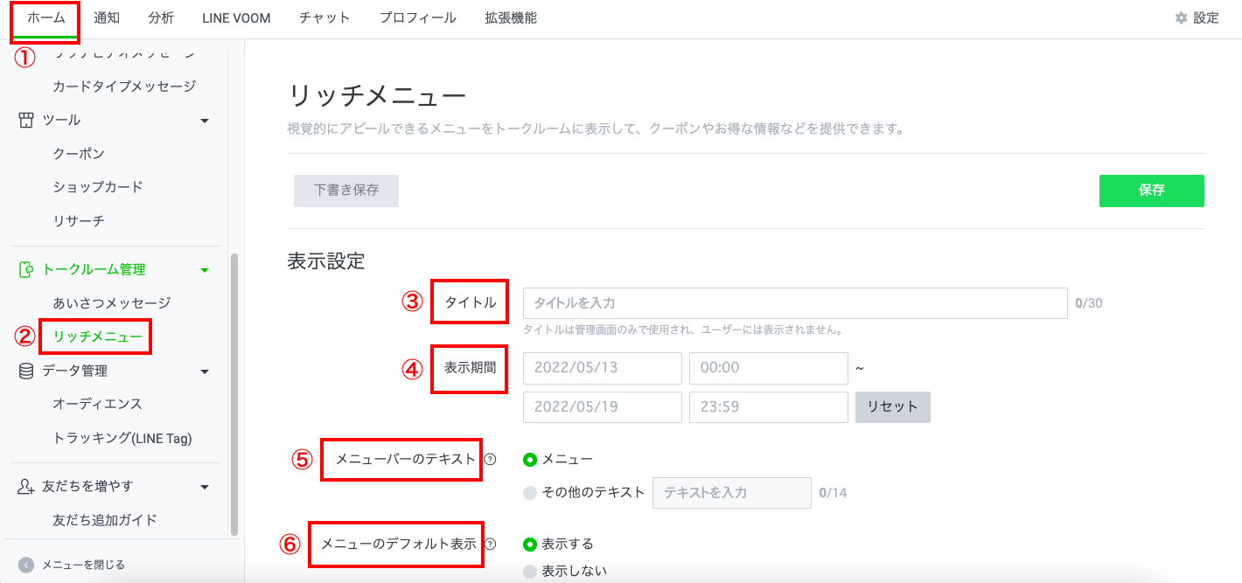Open the チャット tab
Viewport: 1242px width, 583px height.
[324, 16]
